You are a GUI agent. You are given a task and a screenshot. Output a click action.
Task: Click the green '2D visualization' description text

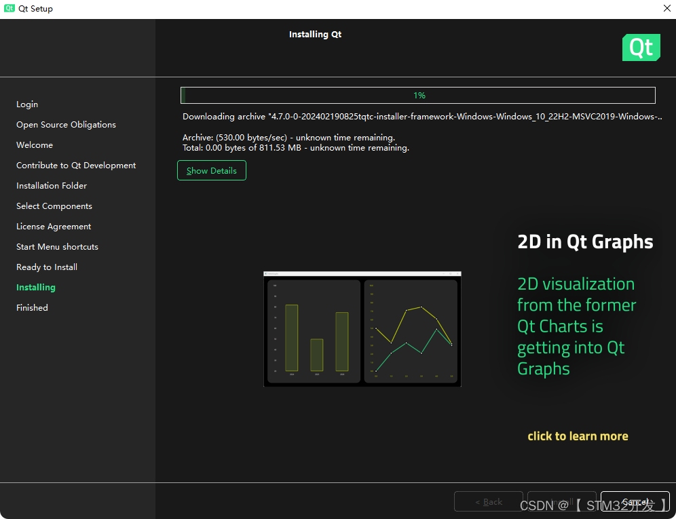pyautogui.click(x=576, y=326)
